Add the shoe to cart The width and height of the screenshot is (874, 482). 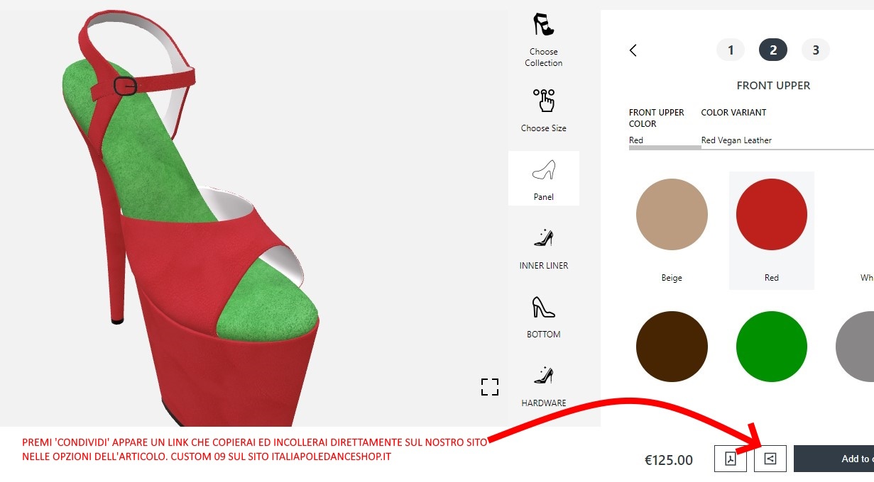coord(834,459)
